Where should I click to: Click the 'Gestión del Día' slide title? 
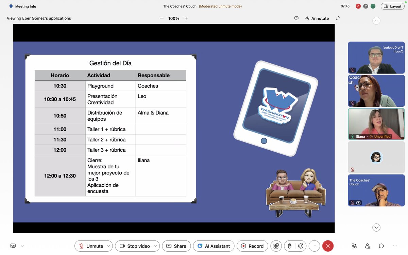click(x=110, y=63)
